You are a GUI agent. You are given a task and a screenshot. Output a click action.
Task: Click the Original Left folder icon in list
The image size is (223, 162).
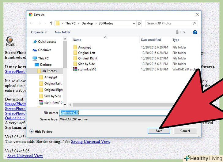pos(75,53)
